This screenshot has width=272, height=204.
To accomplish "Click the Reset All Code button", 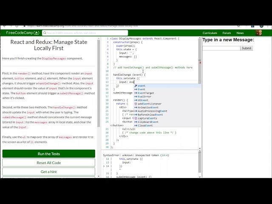I will point(48,163).
